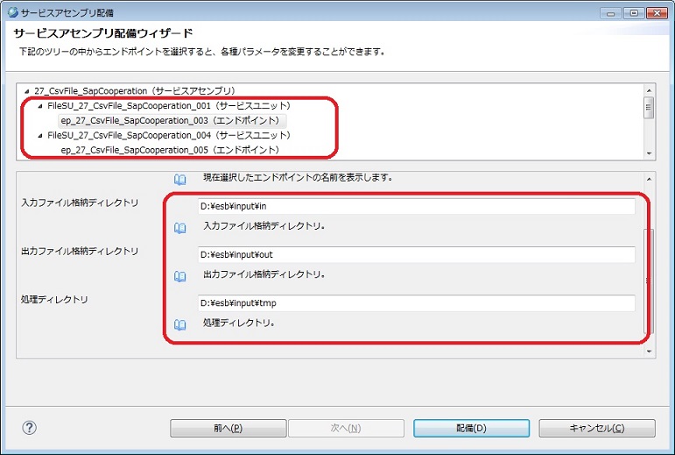Click description 現在選択したエンドポイントの名前を表示します。
The image size is (675, 455).
tap(298, 177)
